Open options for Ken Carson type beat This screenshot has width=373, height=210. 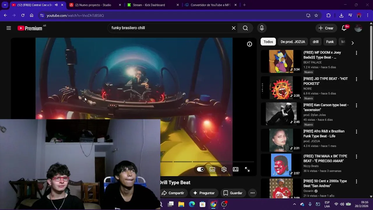pyautogui.click(x=356, y=106)
